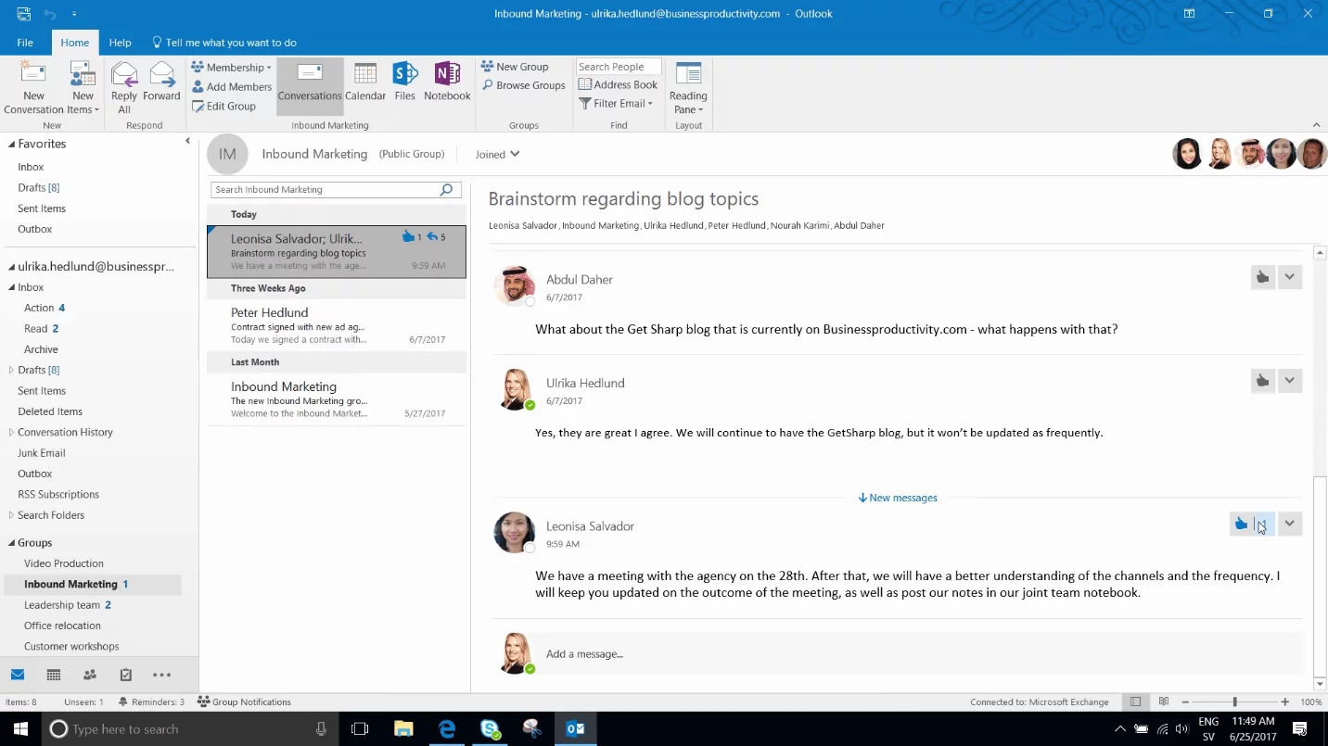The image size is (1328, 746).
Task: Open the group Calendar
Action: click(x=365, y=82)
